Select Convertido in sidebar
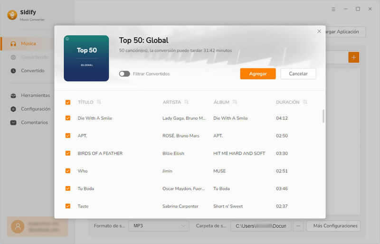This screenshot has height=244, width=380. pos(33,71)
